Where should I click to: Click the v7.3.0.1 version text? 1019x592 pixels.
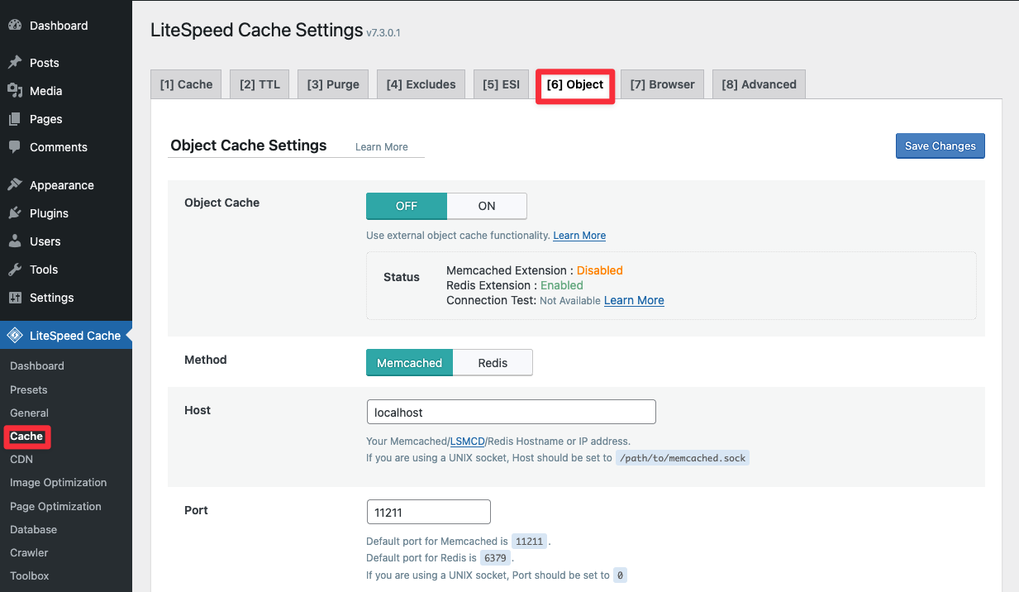tap(383, 33)
